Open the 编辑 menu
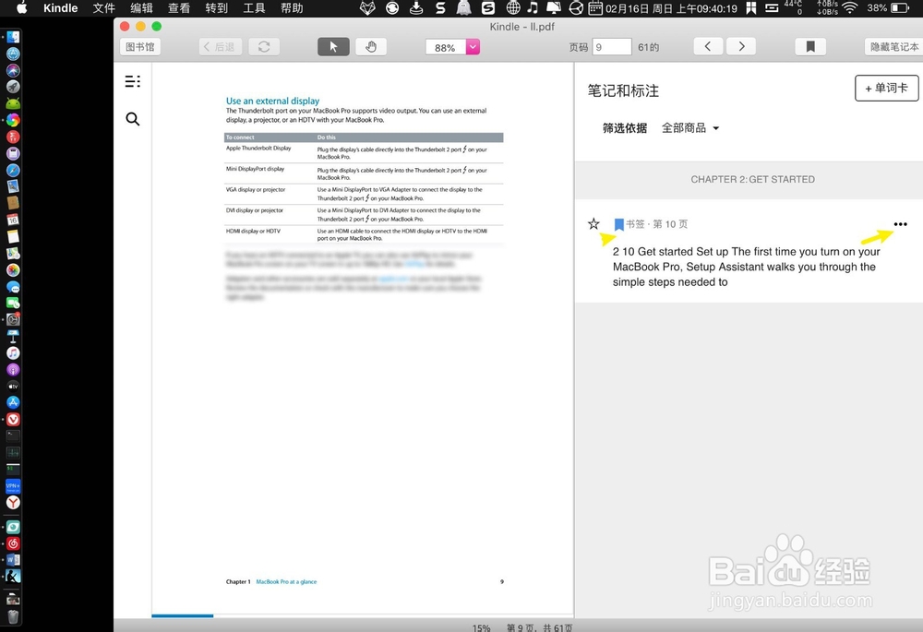This screenshot has height=632, width=923. 141,8
